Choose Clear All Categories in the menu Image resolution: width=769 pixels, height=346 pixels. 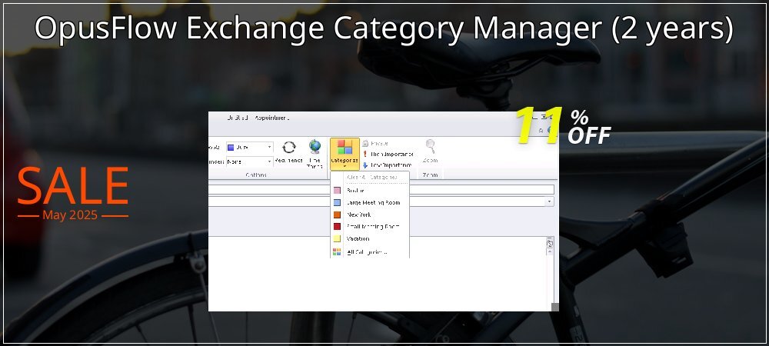click(371, 178)
